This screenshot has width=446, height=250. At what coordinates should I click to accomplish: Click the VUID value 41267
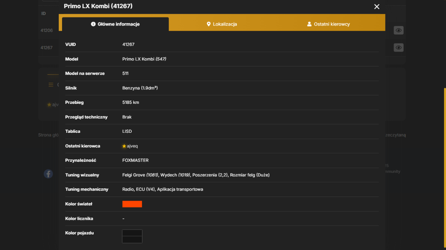click(128, 45)
